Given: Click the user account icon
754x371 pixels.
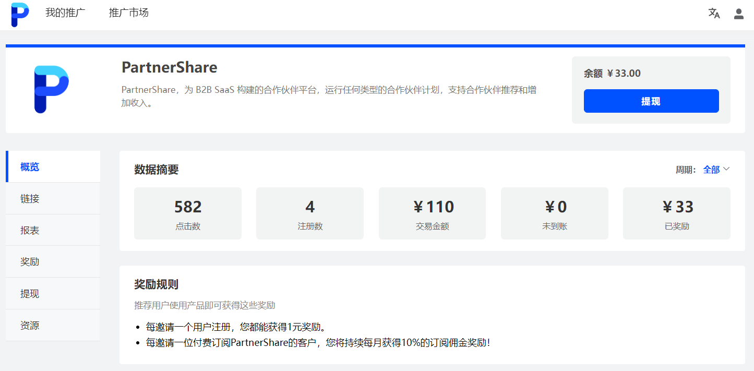Looking at the screenshot, I should coord(738,14).
